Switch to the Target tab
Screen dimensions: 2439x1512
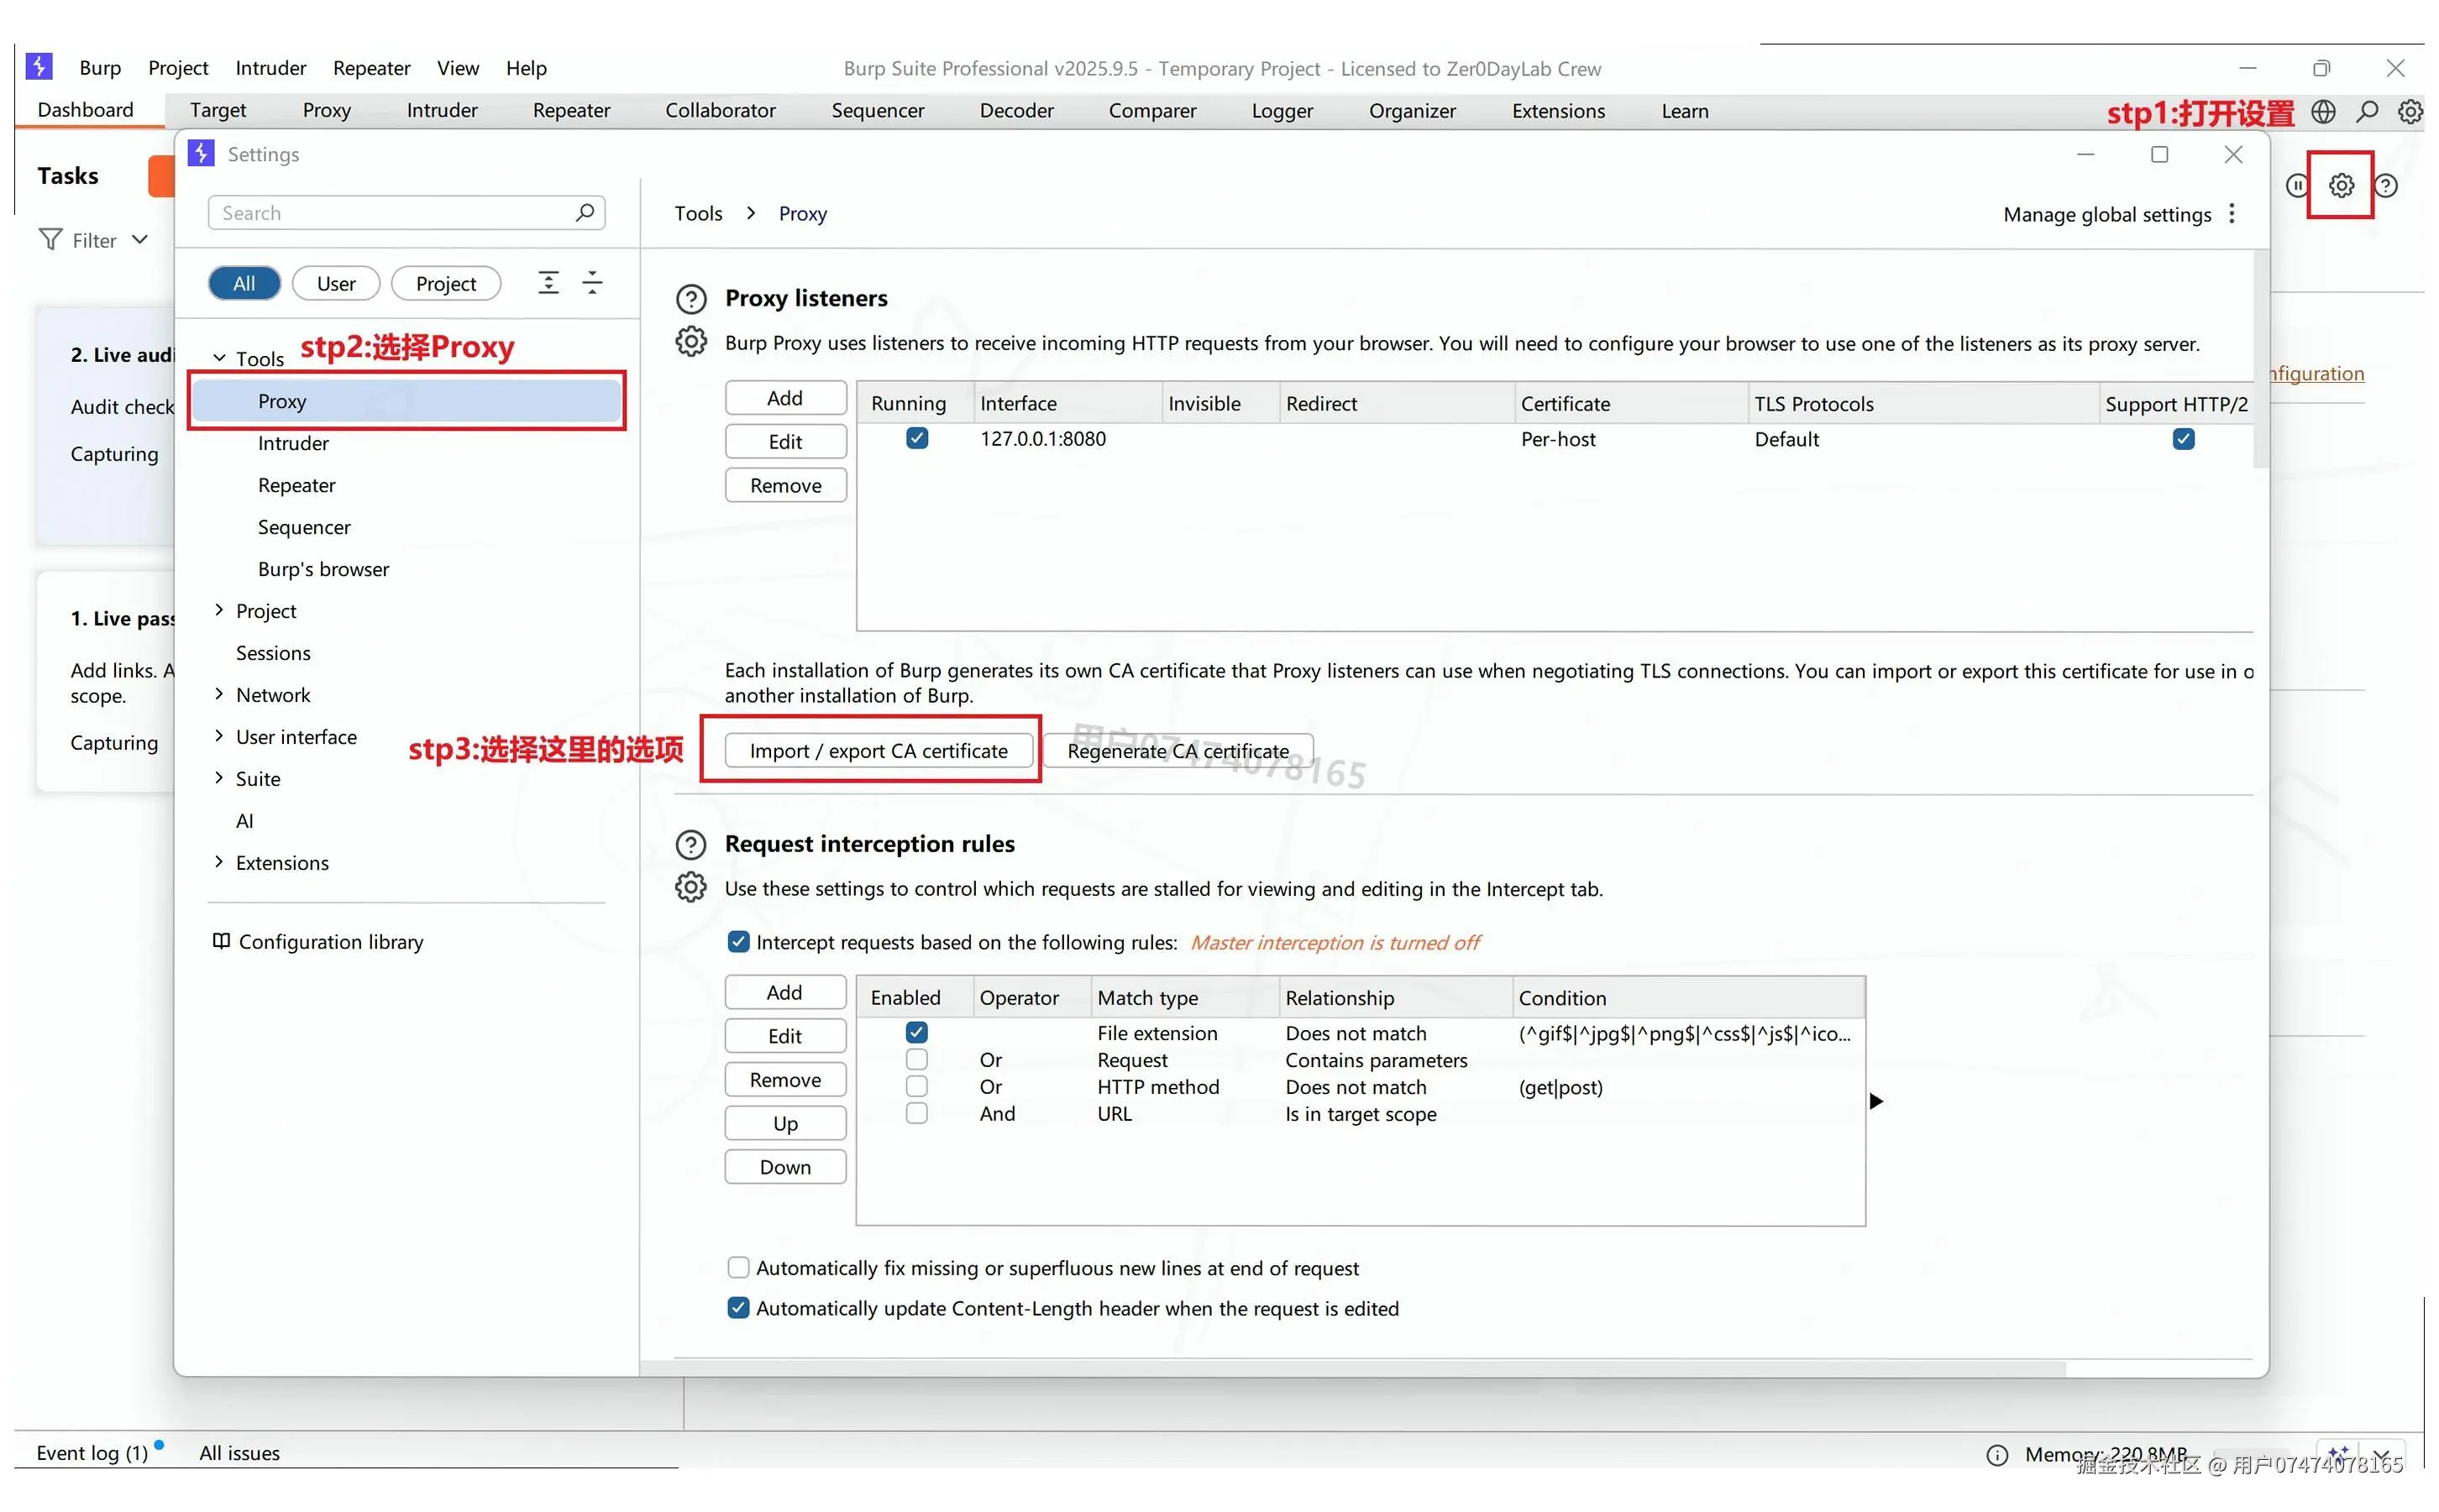(218, 110)
